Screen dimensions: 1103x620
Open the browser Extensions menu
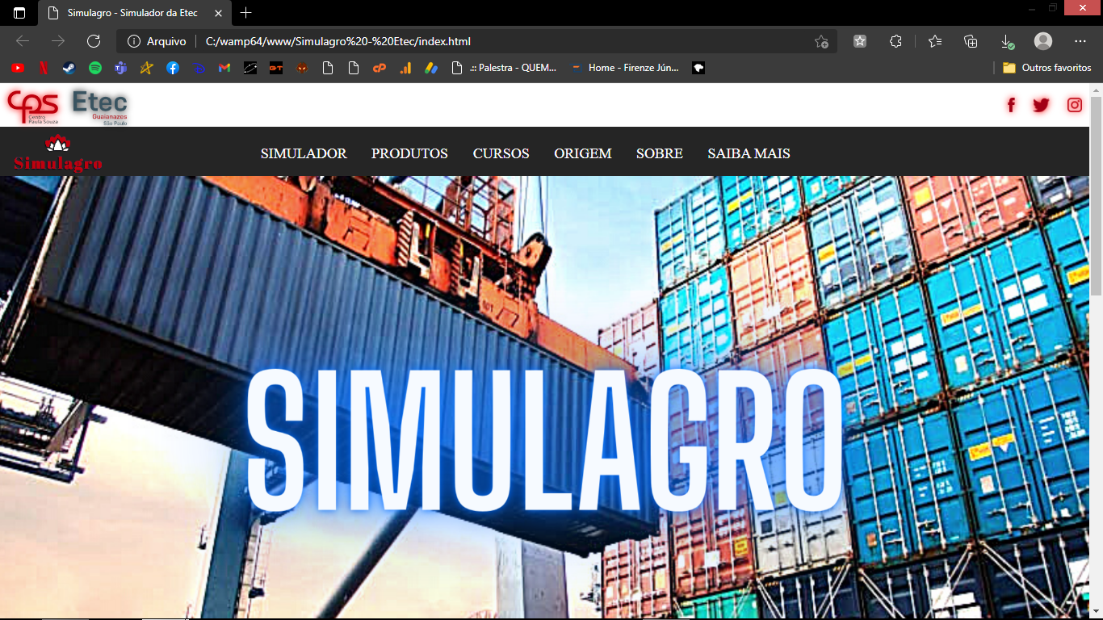click(x=896, y=40)
